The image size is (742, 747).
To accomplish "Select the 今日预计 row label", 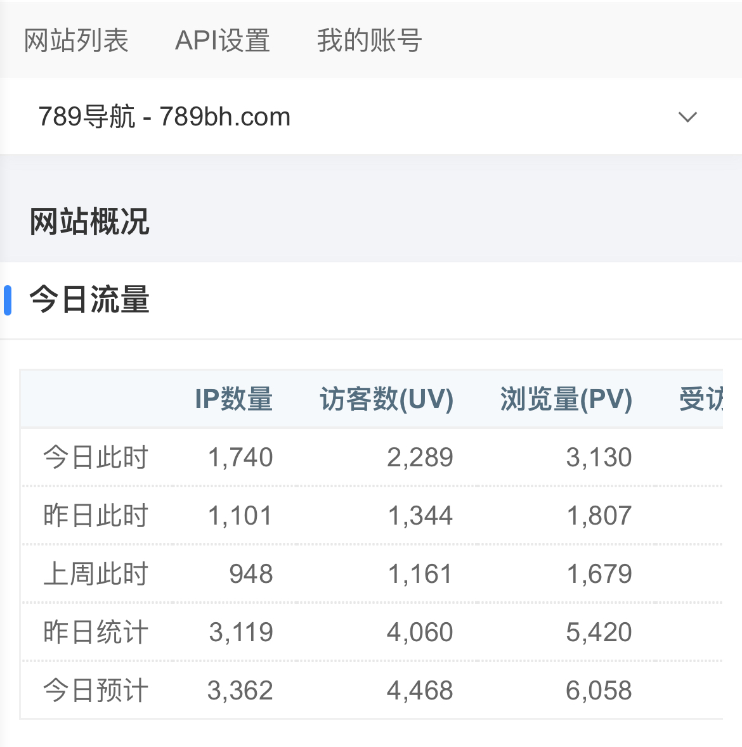I will point(96,691).
